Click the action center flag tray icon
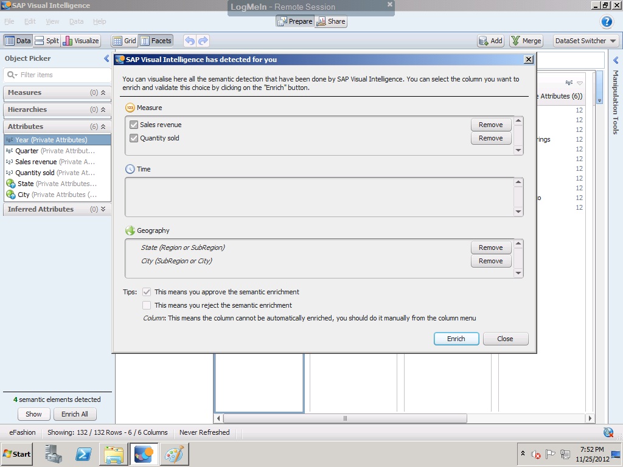This screenshot has height=467, width=623. coord(550,454)
